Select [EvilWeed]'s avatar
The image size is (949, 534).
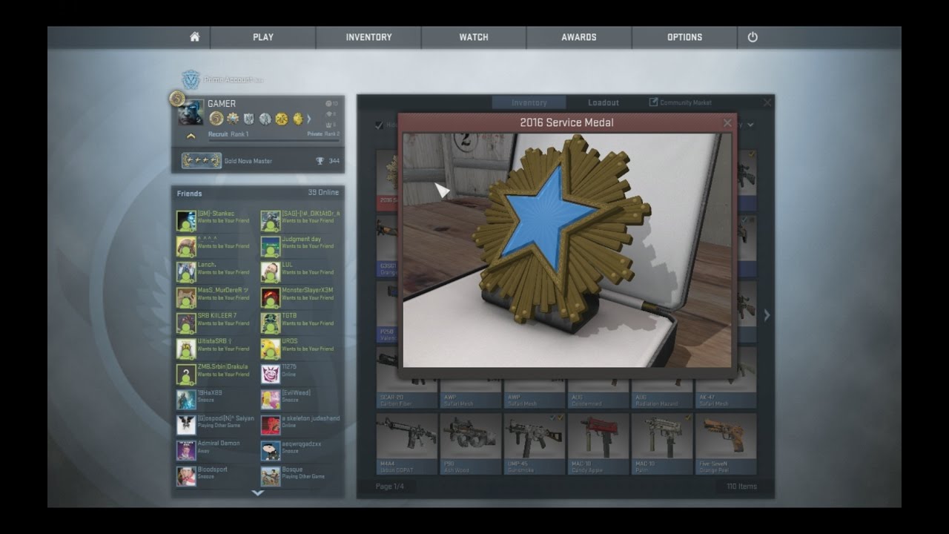(271, 400)
